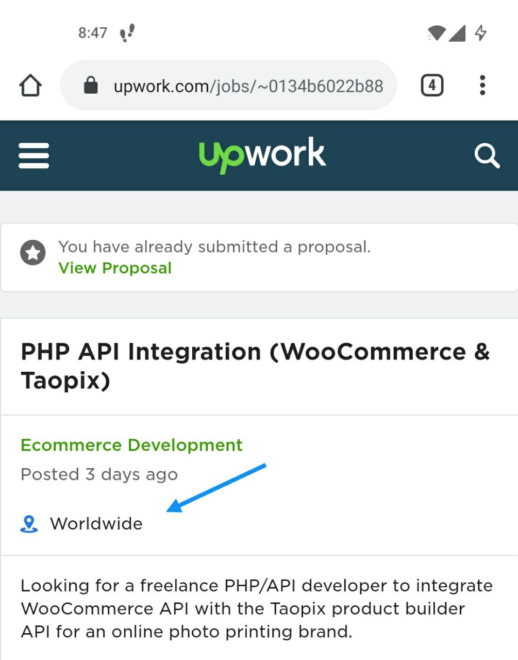Open the Upwork hamburger menu
Screen dimensions: 518x660
(x=34, y=156)
